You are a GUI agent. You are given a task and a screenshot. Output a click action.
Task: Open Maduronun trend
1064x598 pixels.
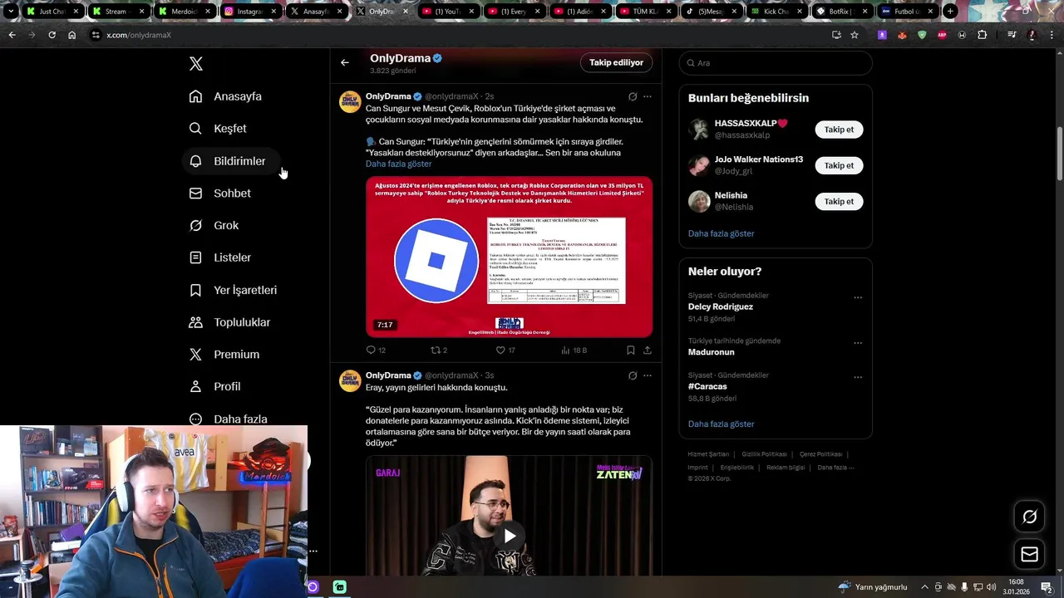[711, 352]
